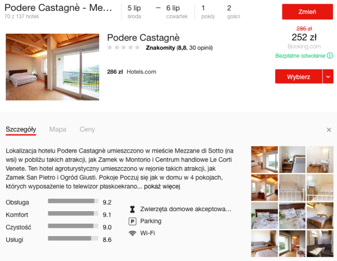Open the bathroom sink thumbnail in the gallery's first row

[320, 159]
